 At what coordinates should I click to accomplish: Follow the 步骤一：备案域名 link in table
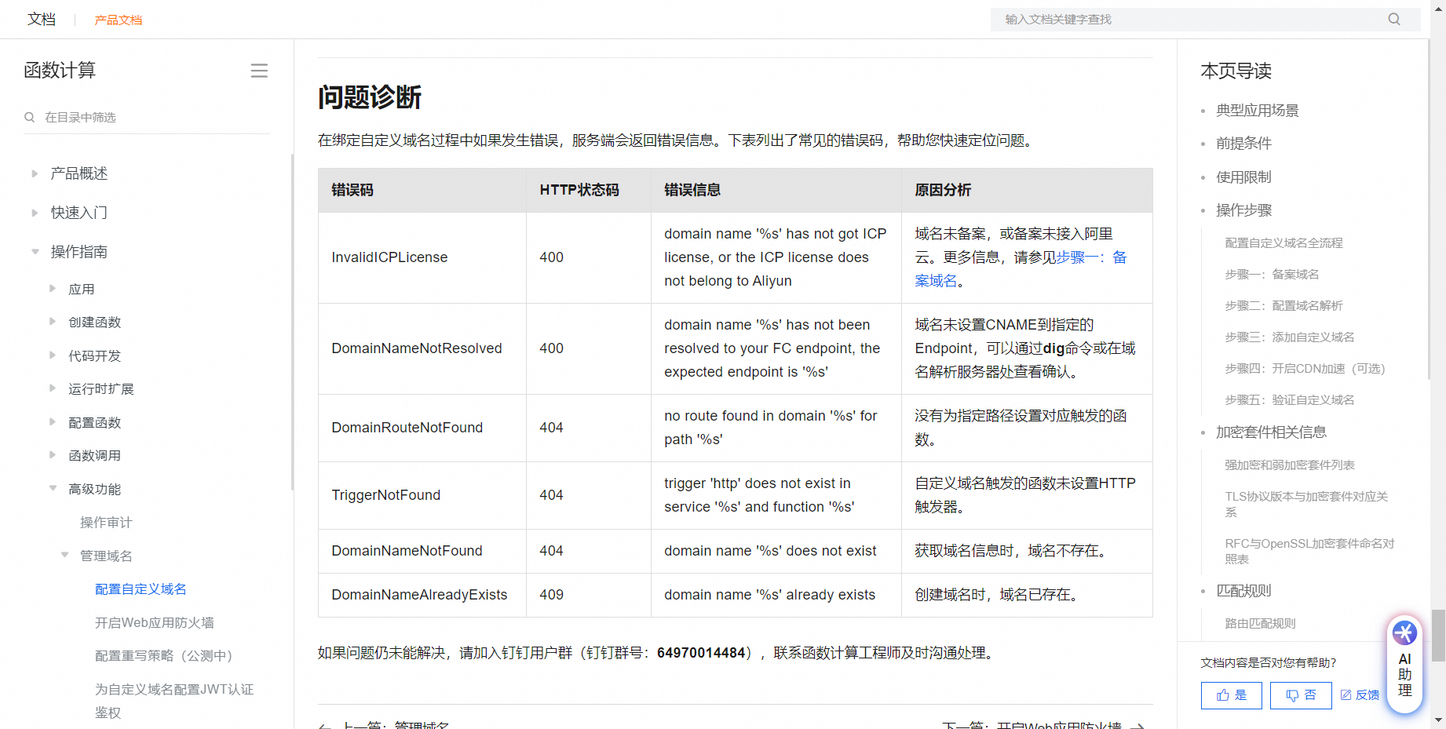point(1021,269)
